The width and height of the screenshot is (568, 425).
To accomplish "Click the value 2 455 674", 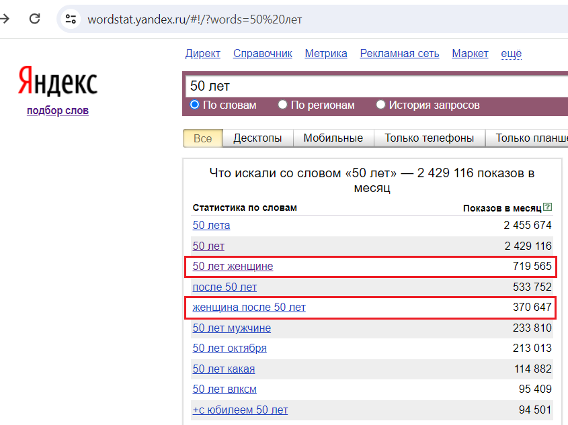I will (x=528, y=226).
